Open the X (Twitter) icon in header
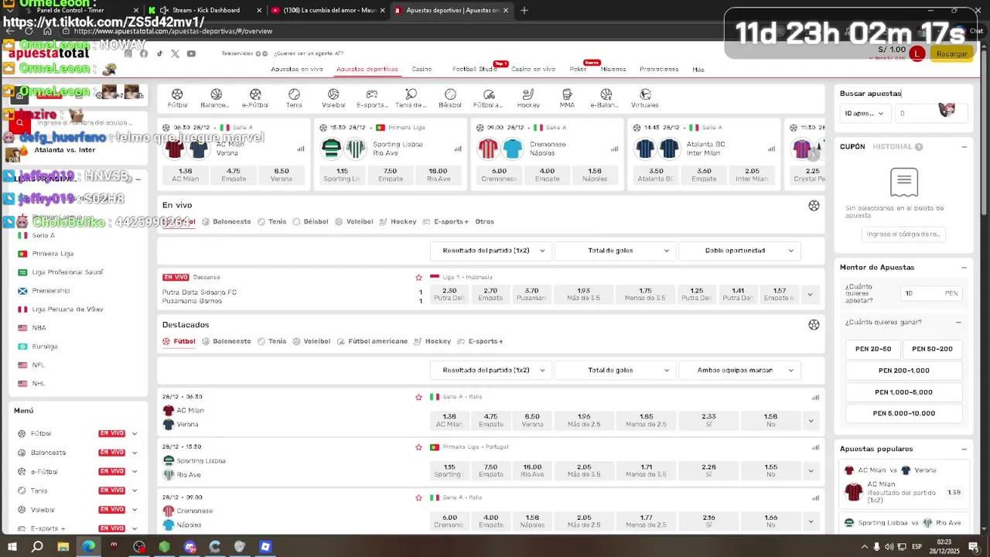 [x=175, y=53]
